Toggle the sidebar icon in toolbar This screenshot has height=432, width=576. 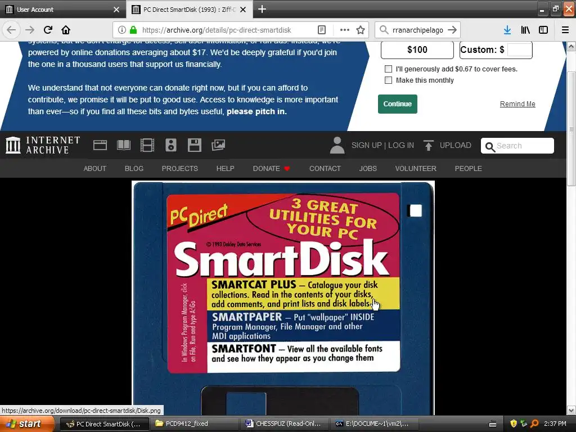pos(543,30)
